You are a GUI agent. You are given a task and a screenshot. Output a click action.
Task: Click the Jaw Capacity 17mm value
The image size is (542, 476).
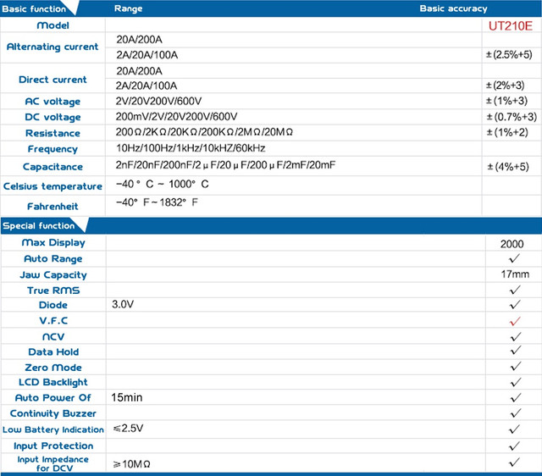coord(515,274)
